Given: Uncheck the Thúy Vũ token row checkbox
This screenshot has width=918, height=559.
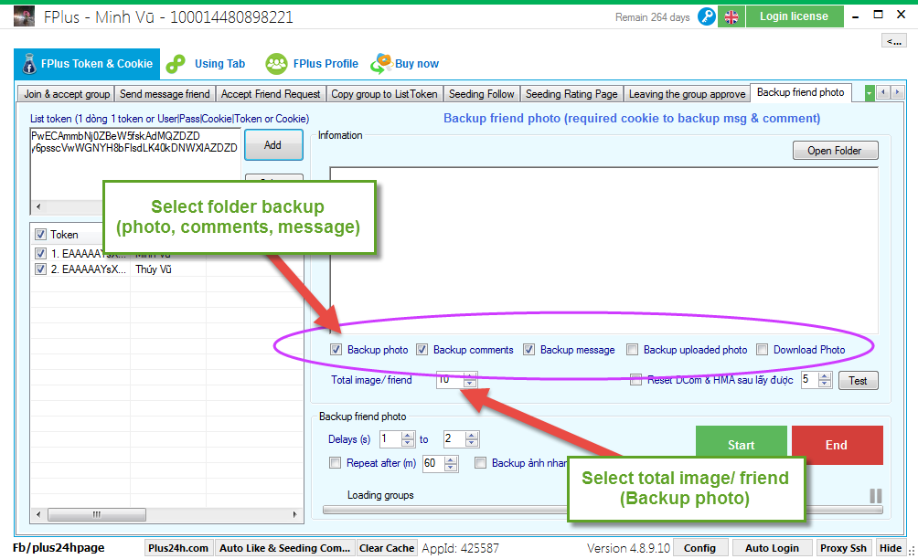Looking at the screenshot, I should point(40,269).
